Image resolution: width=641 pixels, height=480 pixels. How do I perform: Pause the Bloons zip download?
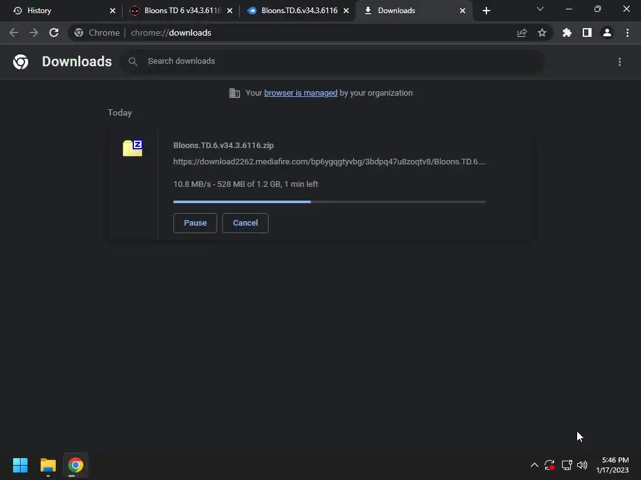point(195,223)
